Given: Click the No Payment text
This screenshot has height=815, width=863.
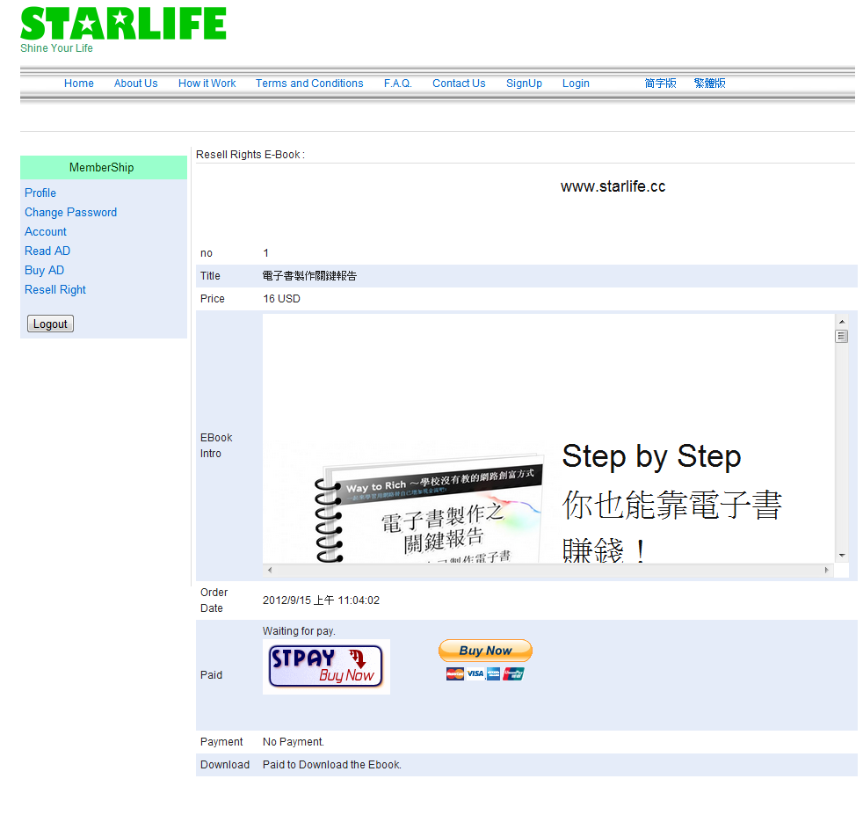Looking at the screenshot, I should pyautogui.click(x=294, y=742).
